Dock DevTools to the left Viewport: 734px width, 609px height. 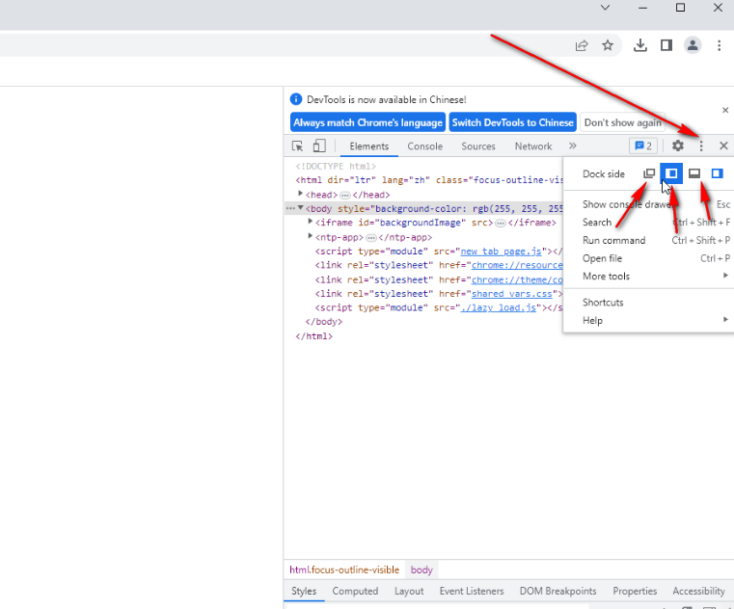(x=671, y=173)
